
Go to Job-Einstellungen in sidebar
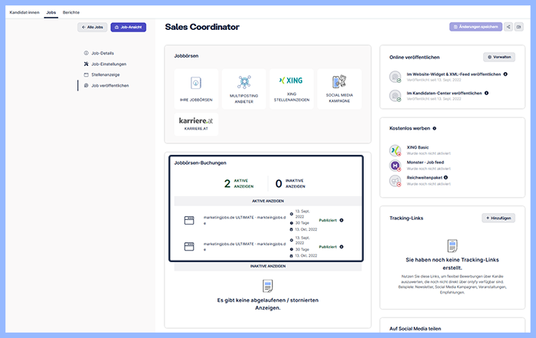point(108,64)
